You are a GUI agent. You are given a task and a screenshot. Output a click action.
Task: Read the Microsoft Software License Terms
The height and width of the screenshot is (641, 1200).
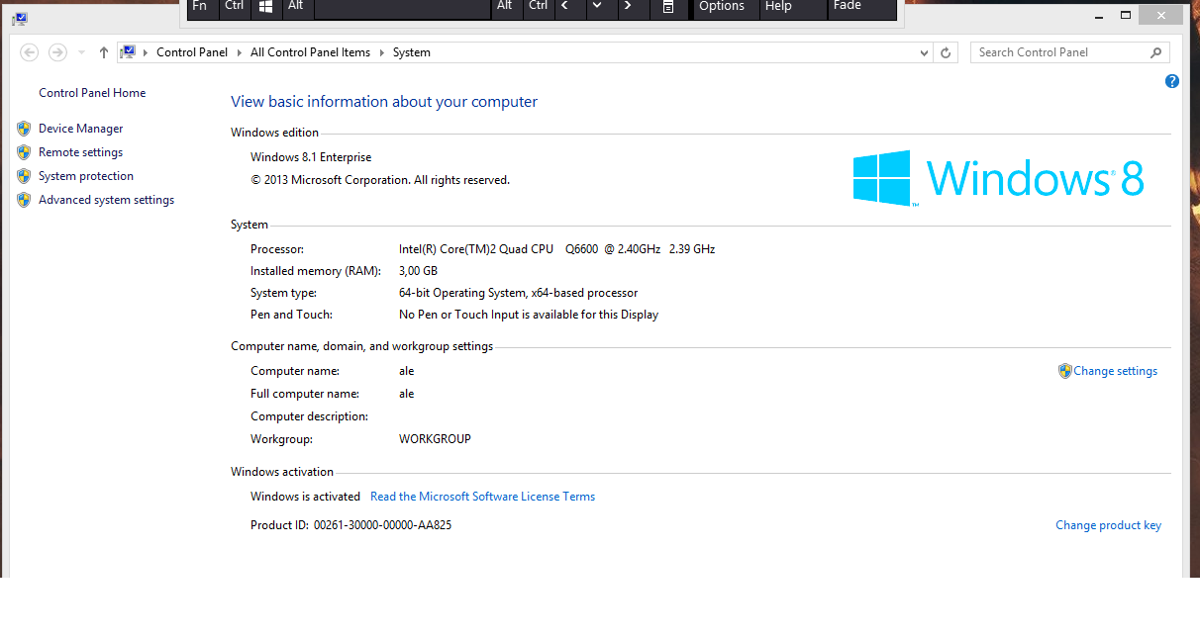pos(482,497)
